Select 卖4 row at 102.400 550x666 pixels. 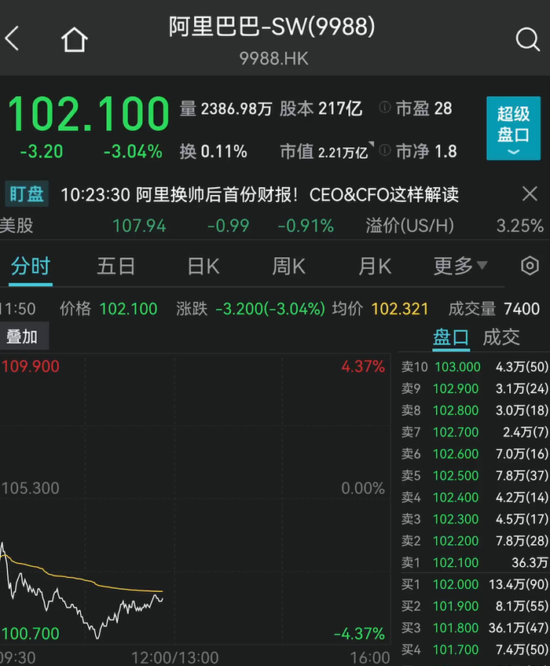(475, 497)
